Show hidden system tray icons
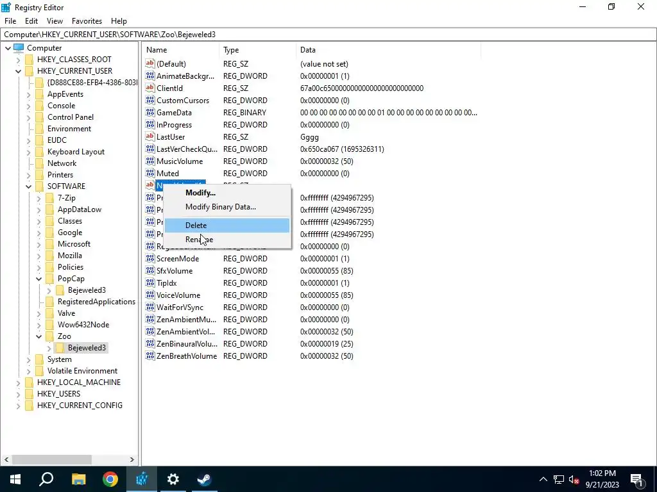Image resolution: width=657 pixels, height=492 pixels. point(543,479)
